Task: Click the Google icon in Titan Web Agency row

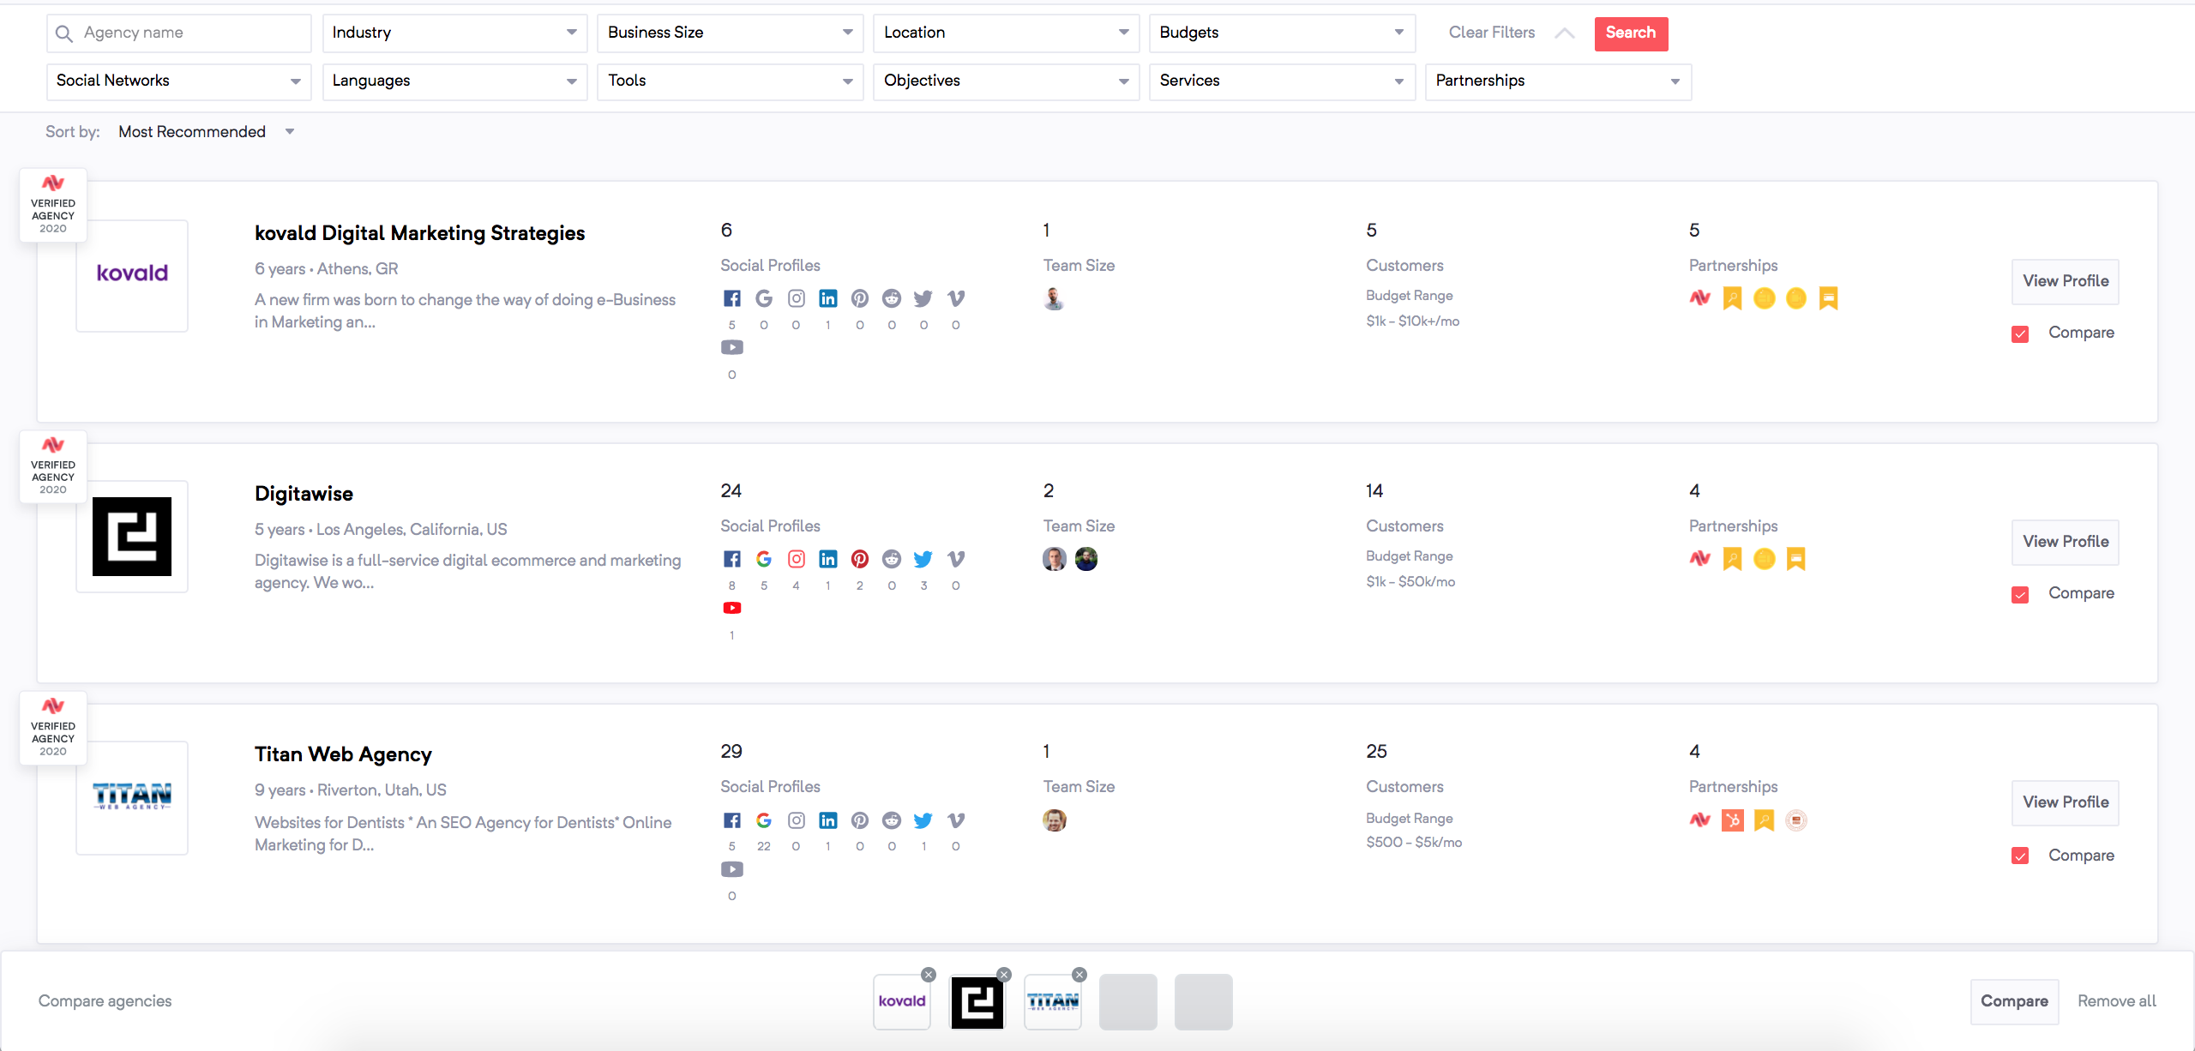Action: (x=764, y=820)
